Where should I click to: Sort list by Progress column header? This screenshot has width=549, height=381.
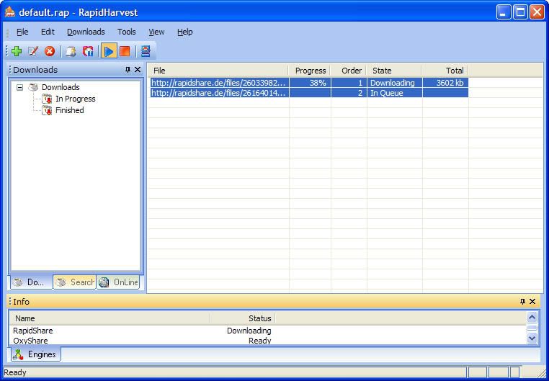(x=310, y=71)
